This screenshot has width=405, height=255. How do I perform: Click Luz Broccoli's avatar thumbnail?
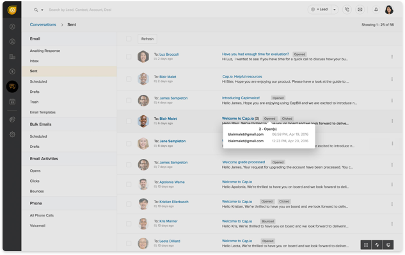point(143,56)
